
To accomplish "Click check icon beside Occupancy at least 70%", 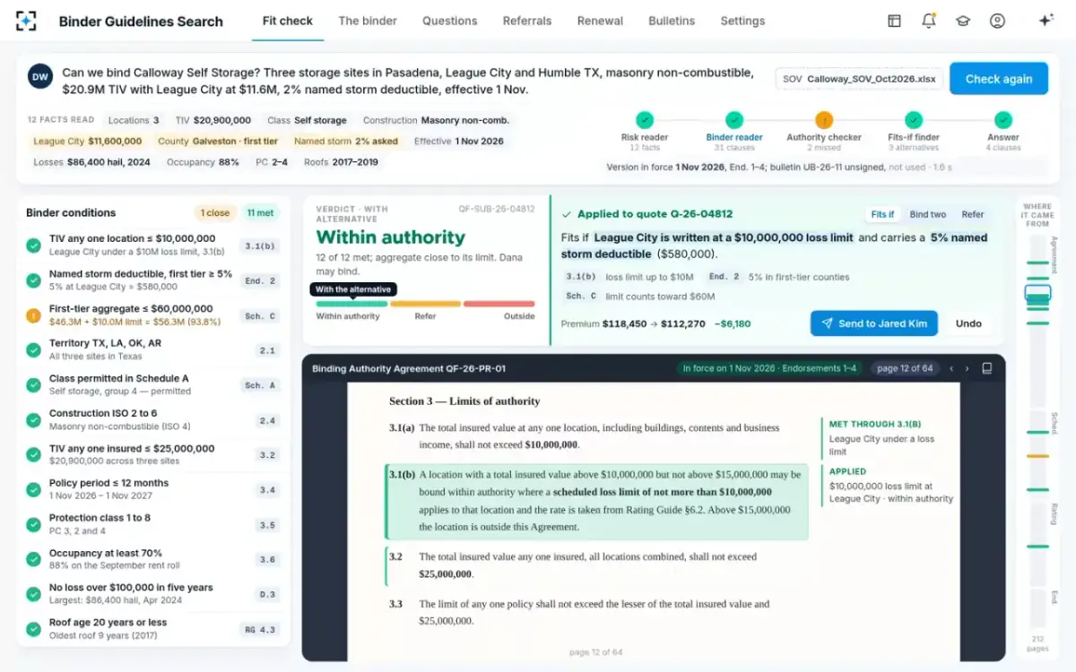I will [x=33, y=559].
